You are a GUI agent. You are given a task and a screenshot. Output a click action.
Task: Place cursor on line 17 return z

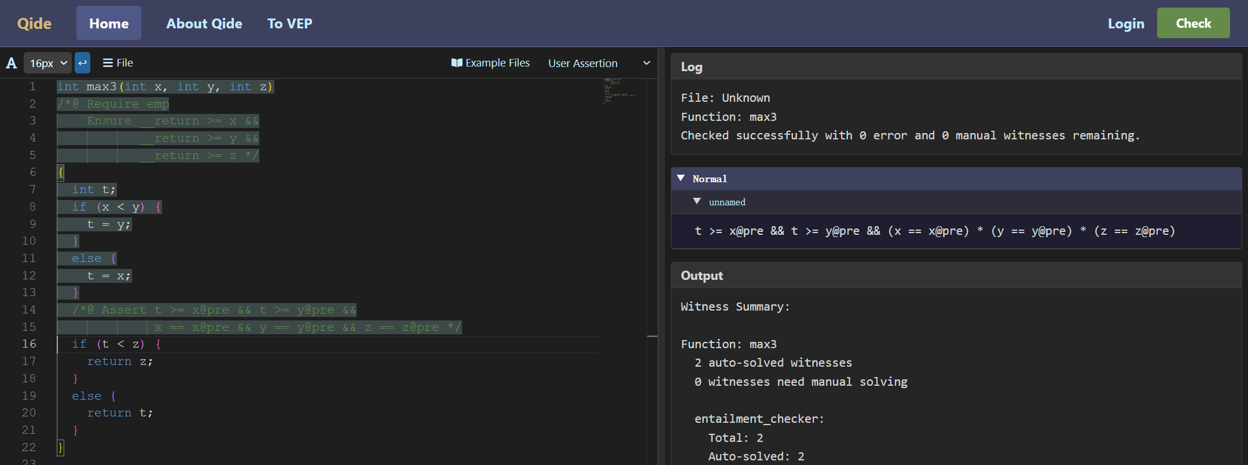pos(120,361)
